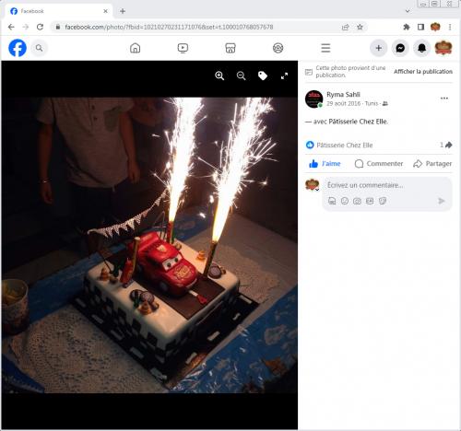Click the Tunis location link
This screenshot has height=431, width=461.
click(372, 104)
